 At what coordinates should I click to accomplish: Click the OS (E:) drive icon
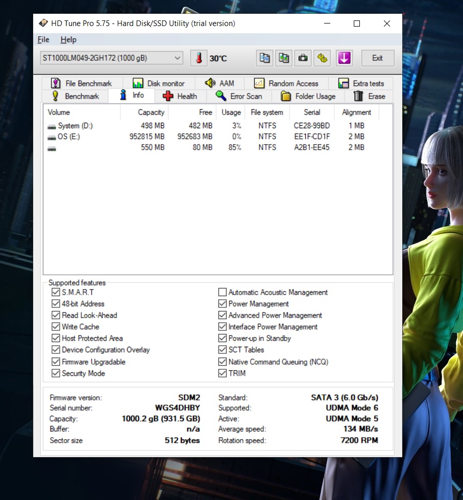pos(52,137)
